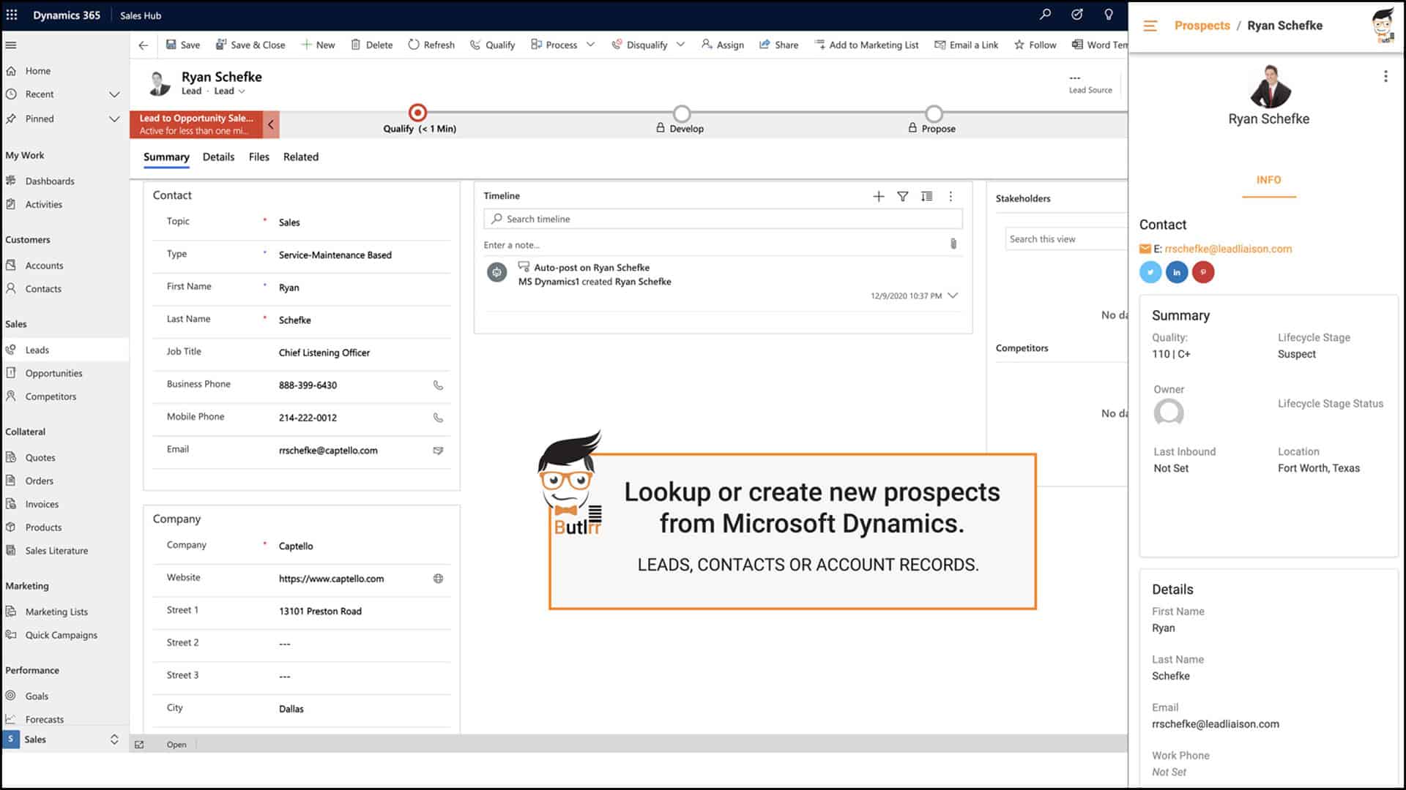The image size is (1406, 790).
Task: Click the Twitter social icon
Action: (1150, 272)
